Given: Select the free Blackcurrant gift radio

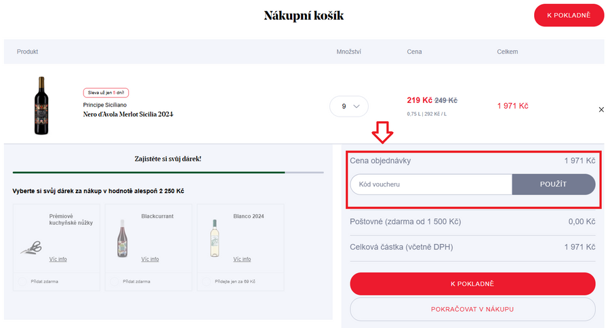Looking at the screenshot, I should tap(114, 281).
